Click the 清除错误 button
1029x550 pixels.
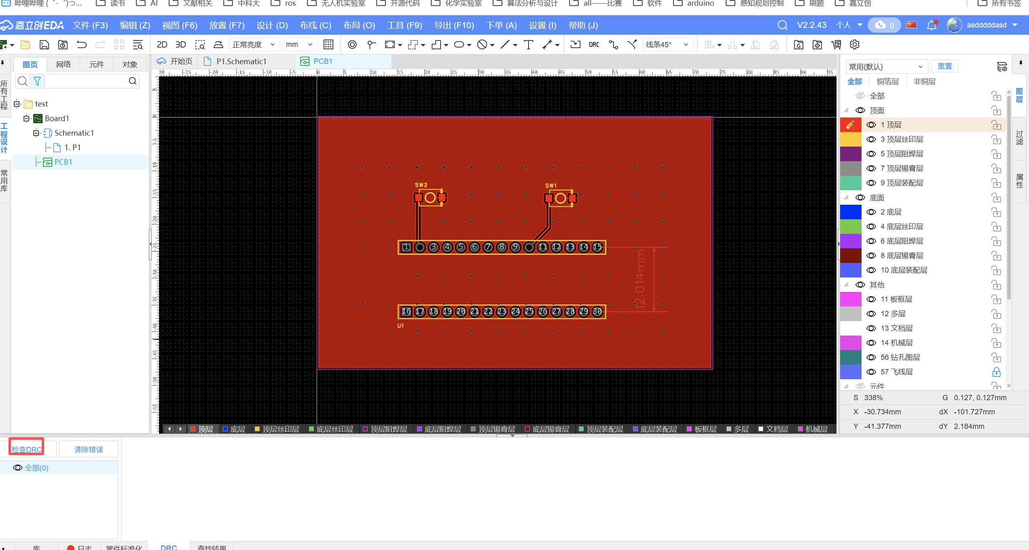(89, 449)
